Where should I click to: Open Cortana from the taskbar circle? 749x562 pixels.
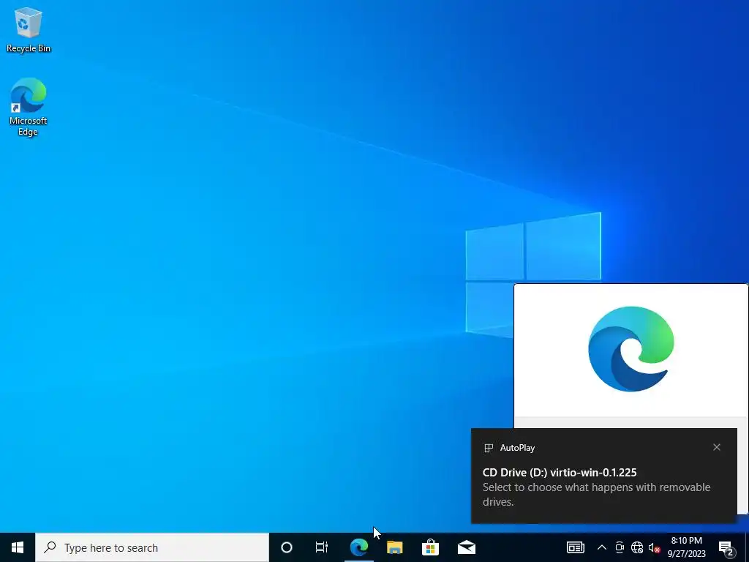[x=286, y=547]
